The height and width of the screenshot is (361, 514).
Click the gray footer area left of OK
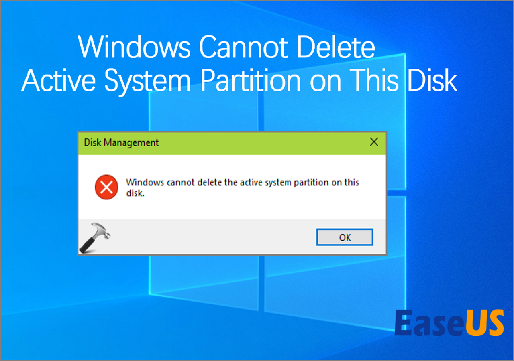[x=213, y=237]
